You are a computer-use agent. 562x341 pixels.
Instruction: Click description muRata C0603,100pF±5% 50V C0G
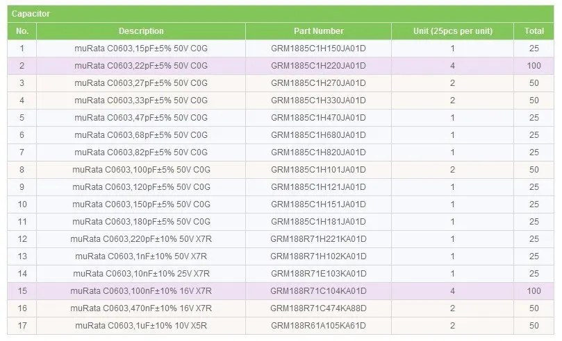141,170
